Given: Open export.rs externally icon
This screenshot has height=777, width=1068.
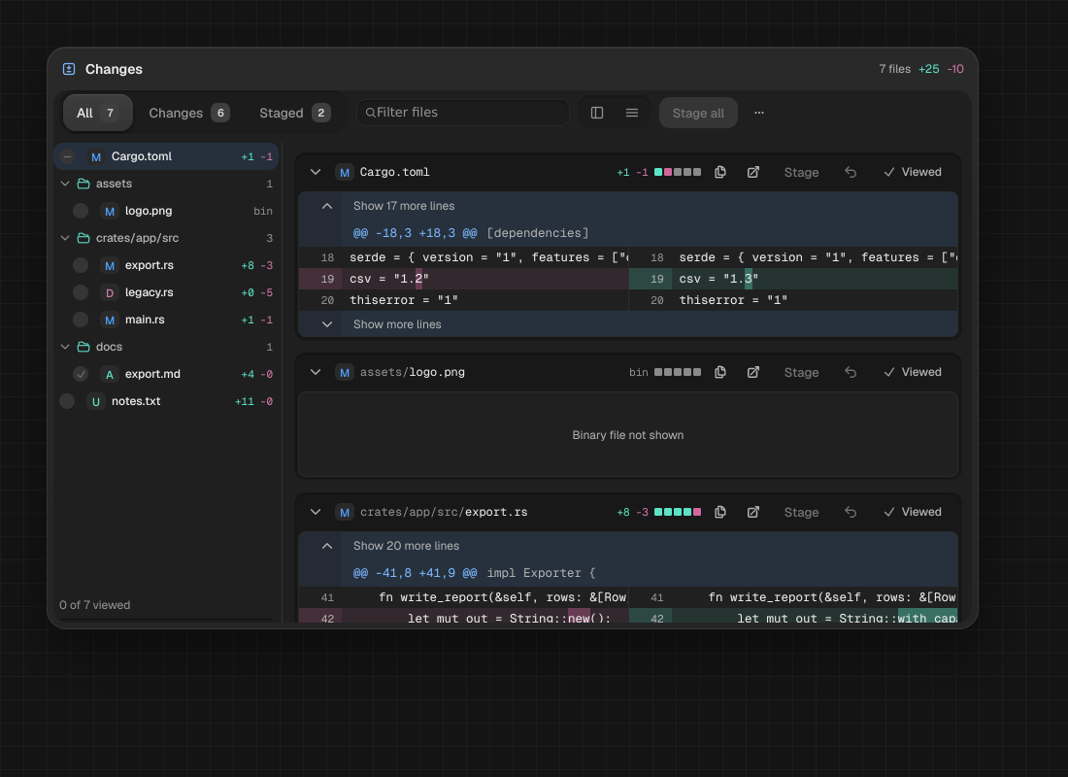Looking at the screenshot, I should pyautogui.click(x=752, y=512).
